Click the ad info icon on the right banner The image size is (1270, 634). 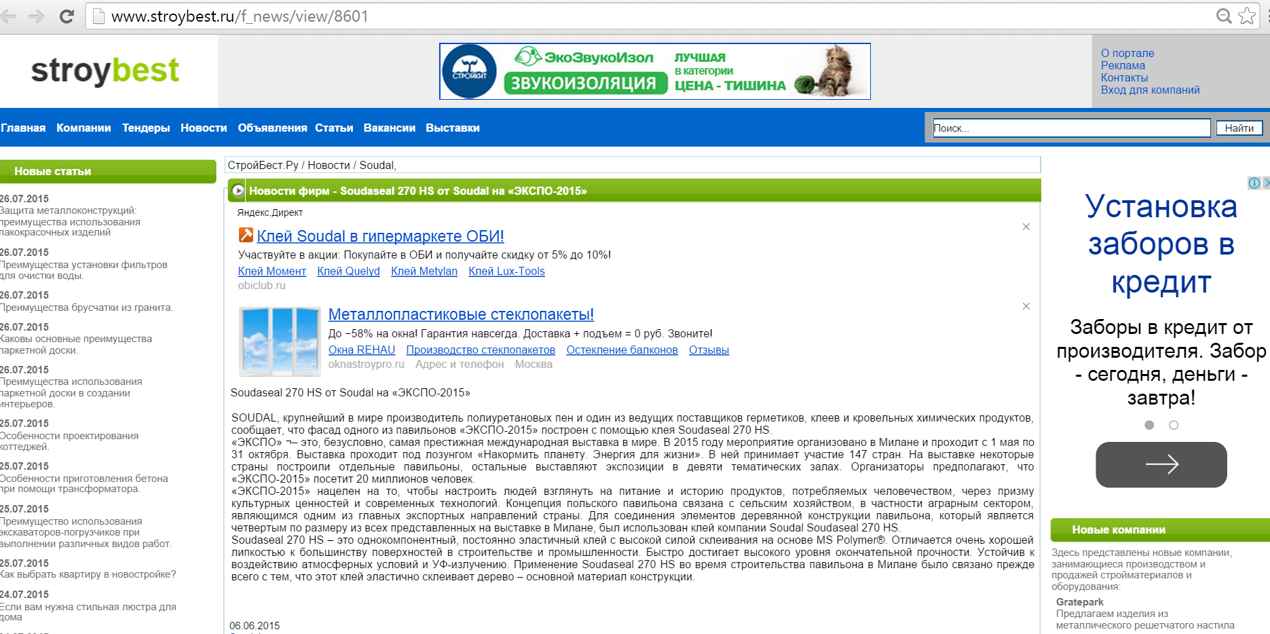[1254, 183]
